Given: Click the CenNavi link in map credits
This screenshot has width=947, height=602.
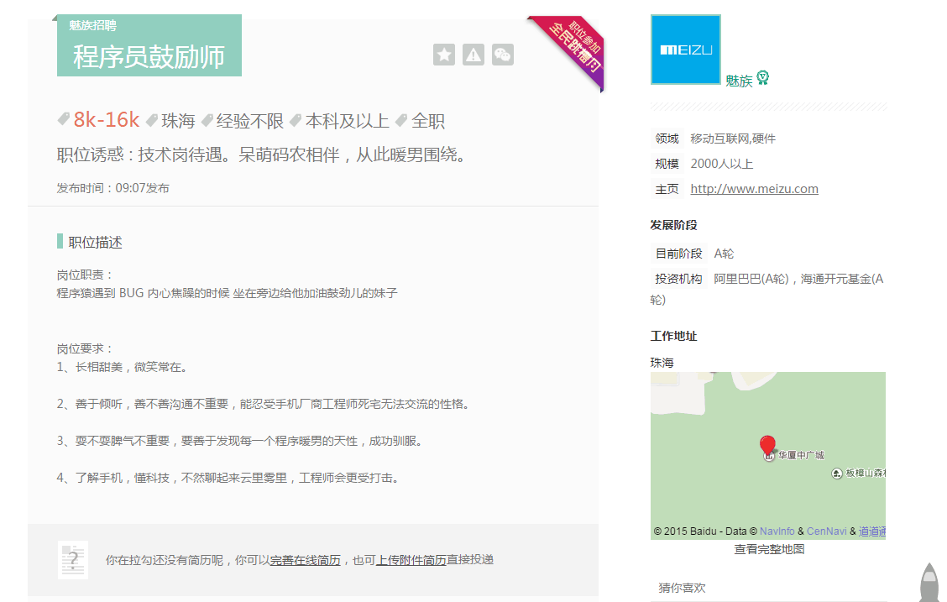Looking at the screenshot, I should [826, 531].
